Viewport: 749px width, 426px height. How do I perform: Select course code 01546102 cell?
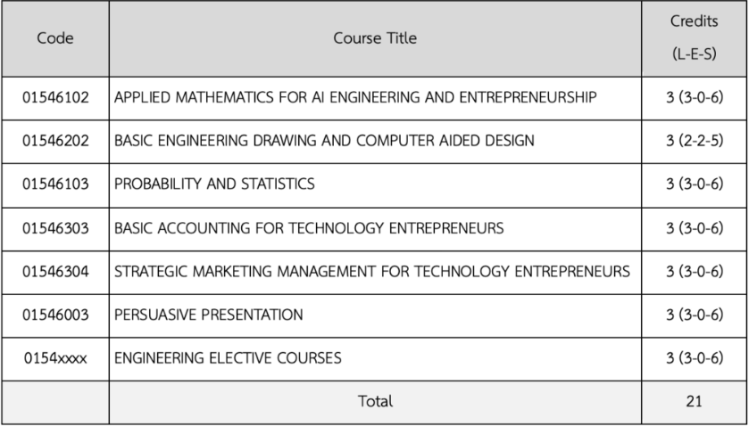pyautogui.click(x=55, y=97)
